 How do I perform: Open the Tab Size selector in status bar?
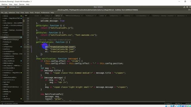[178, 103]
